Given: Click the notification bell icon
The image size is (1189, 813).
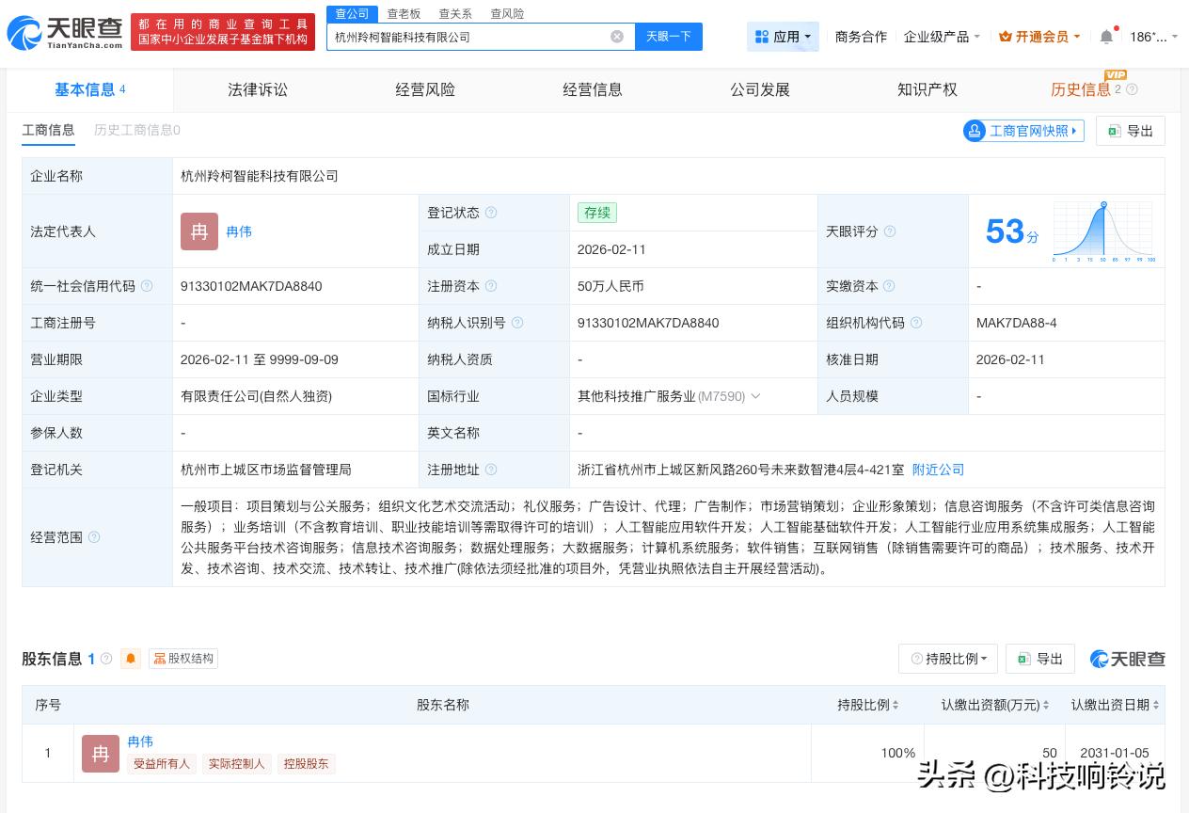Looking at the screenshot, I should 1106,37.
